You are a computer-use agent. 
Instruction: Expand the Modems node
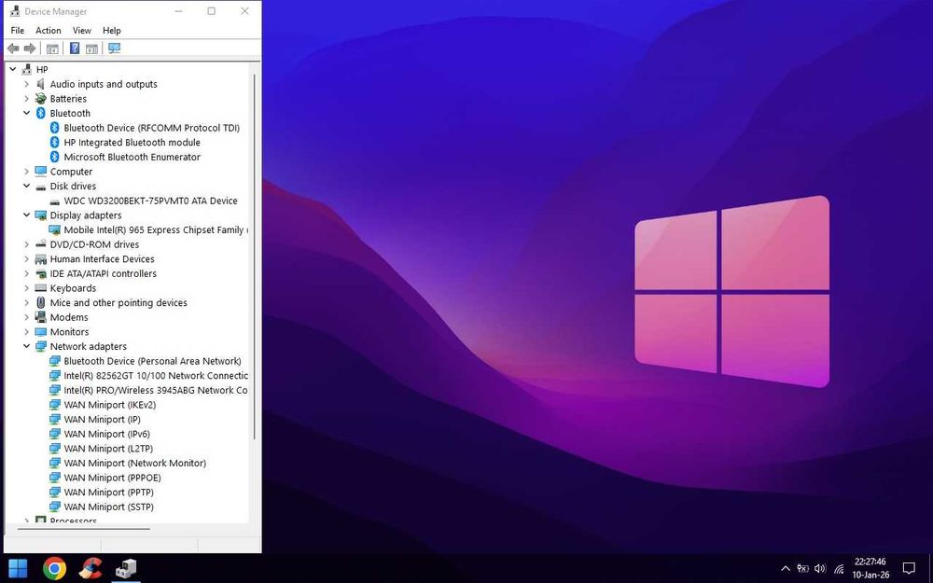click(26, 317)
